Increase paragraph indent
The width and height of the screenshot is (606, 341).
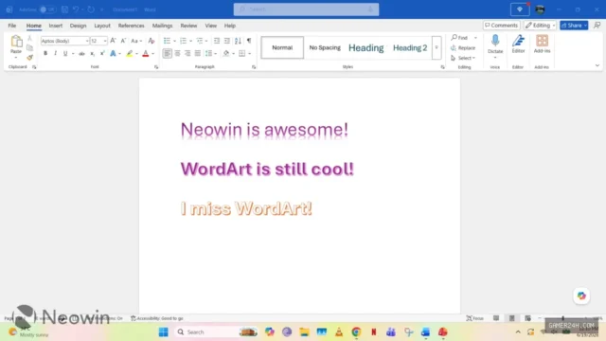coord(227,41)
